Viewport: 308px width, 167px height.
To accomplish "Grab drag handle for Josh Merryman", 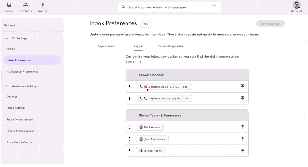I will (130, 139).
